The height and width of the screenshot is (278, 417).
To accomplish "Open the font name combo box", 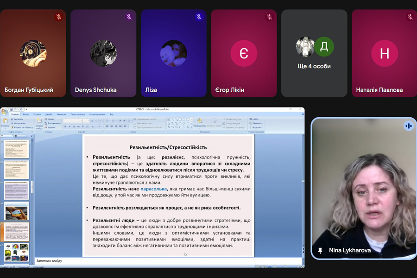I will click(73, 121).
